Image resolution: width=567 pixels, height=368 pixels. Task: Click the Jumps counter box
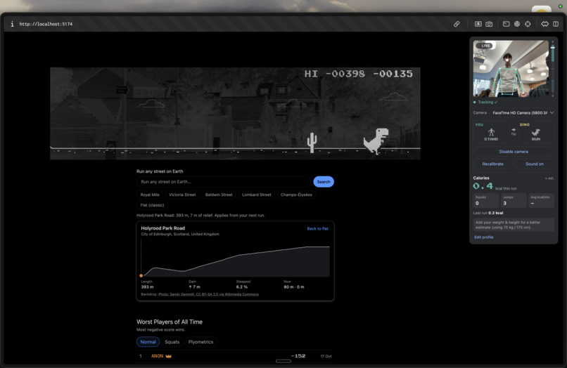(x=514, y=200)
